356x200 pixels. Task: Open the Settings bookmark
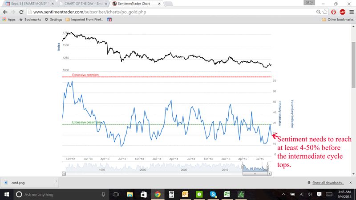pos(53,20)
